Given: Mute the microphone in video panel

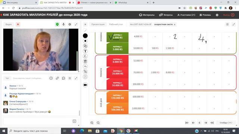Looking at the screenshot, I should point(63,24).
